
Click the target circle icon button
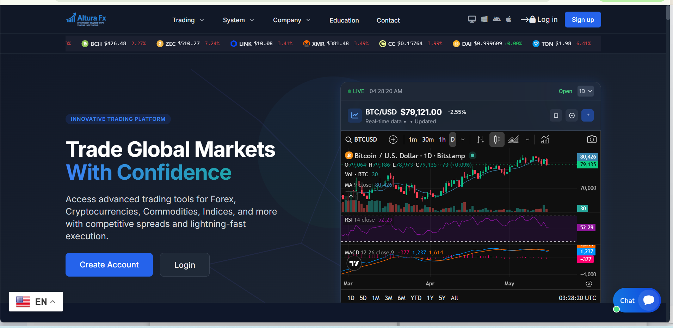[572, 116]
